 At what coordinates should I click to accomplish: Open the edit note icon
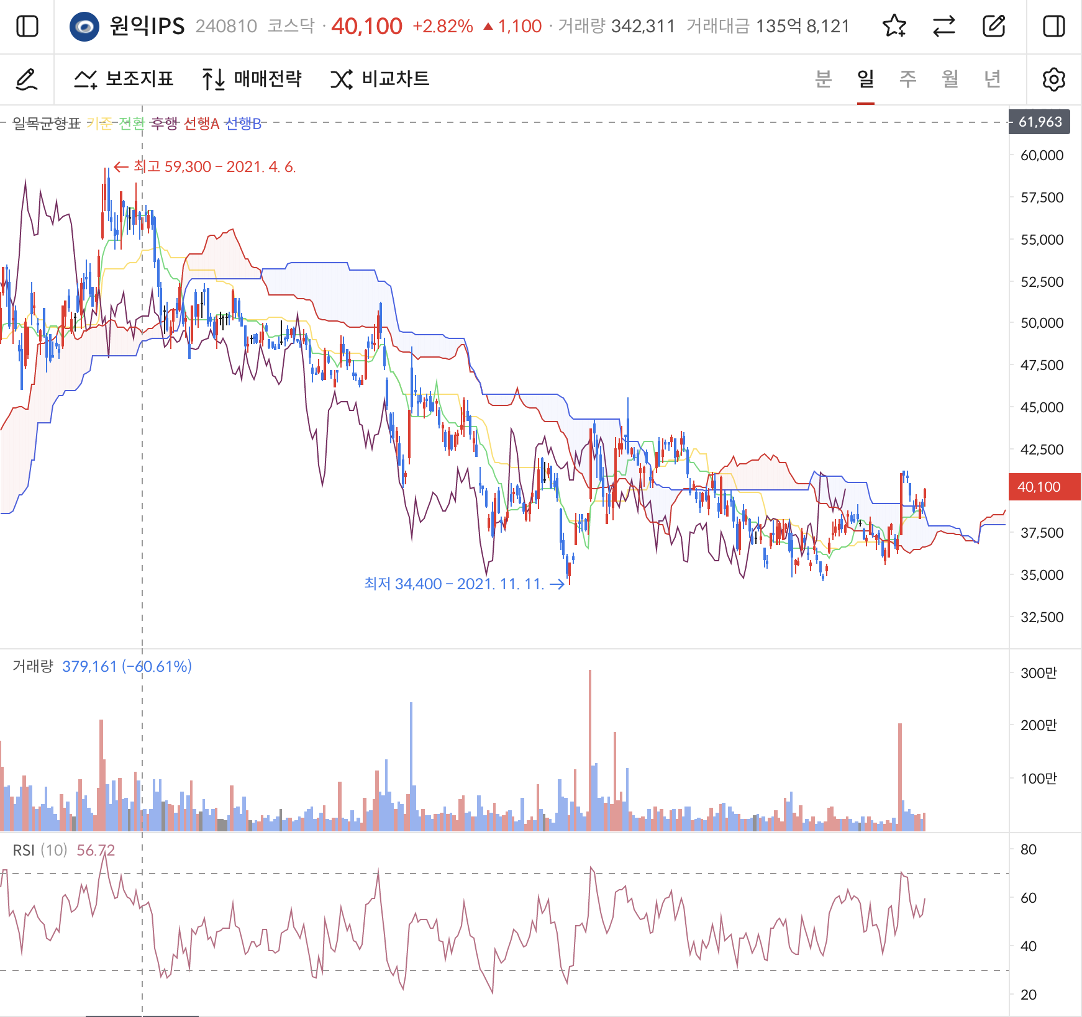pyautogui.click(x=994, y=26)
